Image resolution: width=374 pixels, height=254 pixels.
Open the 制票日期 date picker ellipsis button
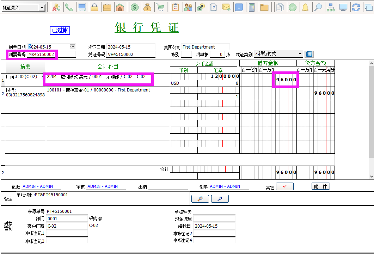72,47
